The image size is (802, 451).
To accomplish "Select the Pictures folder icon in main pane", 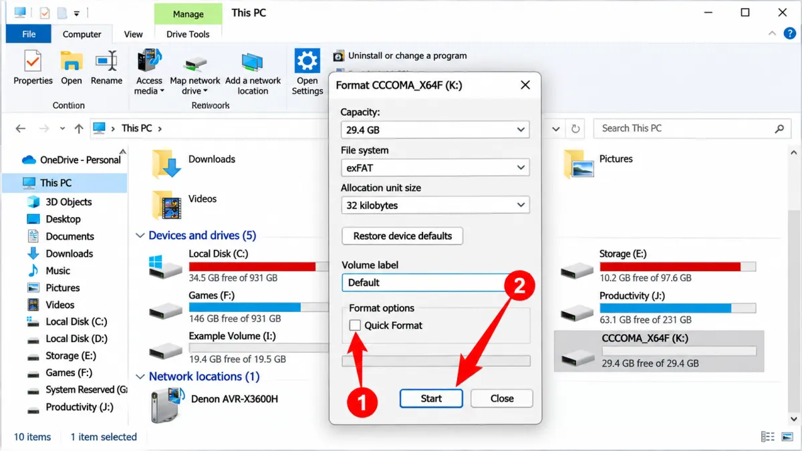I will tap(578, 163).
